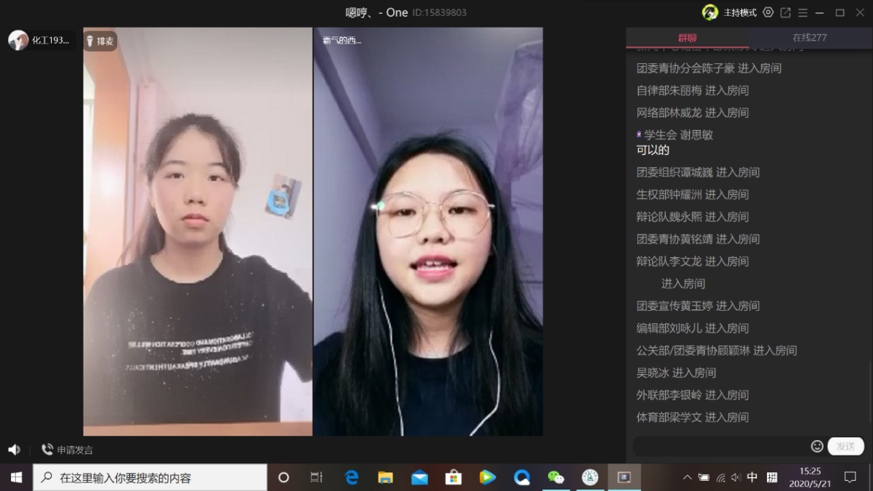Click the 申请发言 request-to-speak button

[x=67, y=450]
